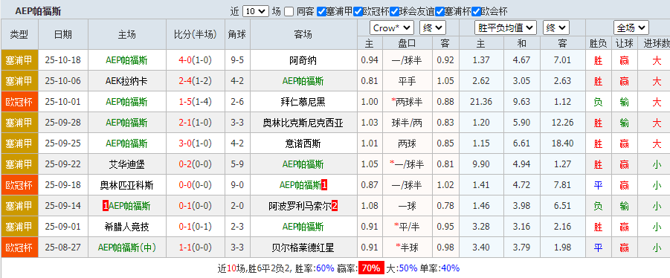Click the 2-1(1-0) score
The height and width of the screenshot is (278, 670).
pos(195,123)
